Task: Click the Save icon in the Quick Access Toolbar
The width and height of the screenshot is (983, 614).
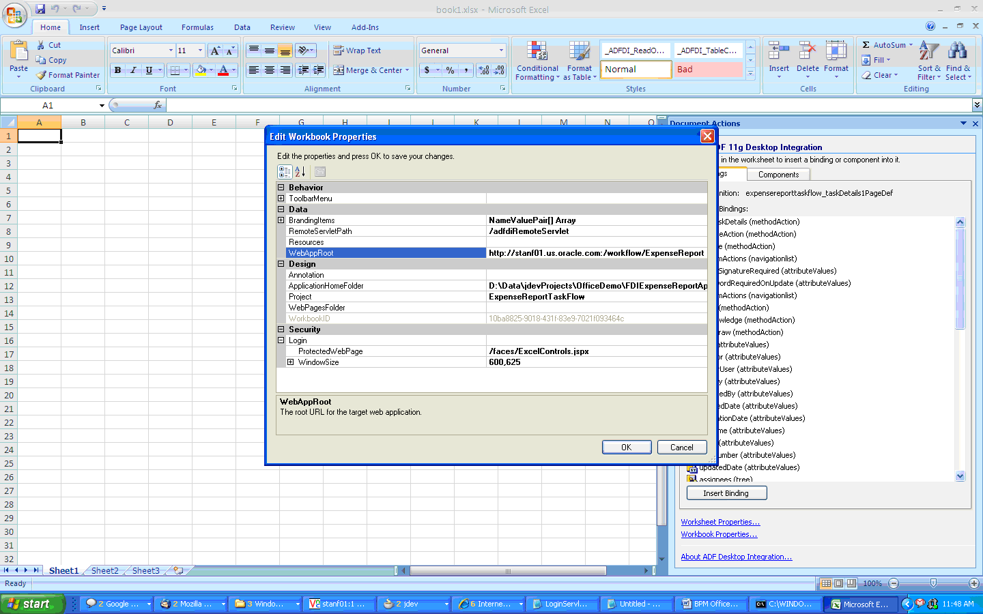Action: [40, 9]
